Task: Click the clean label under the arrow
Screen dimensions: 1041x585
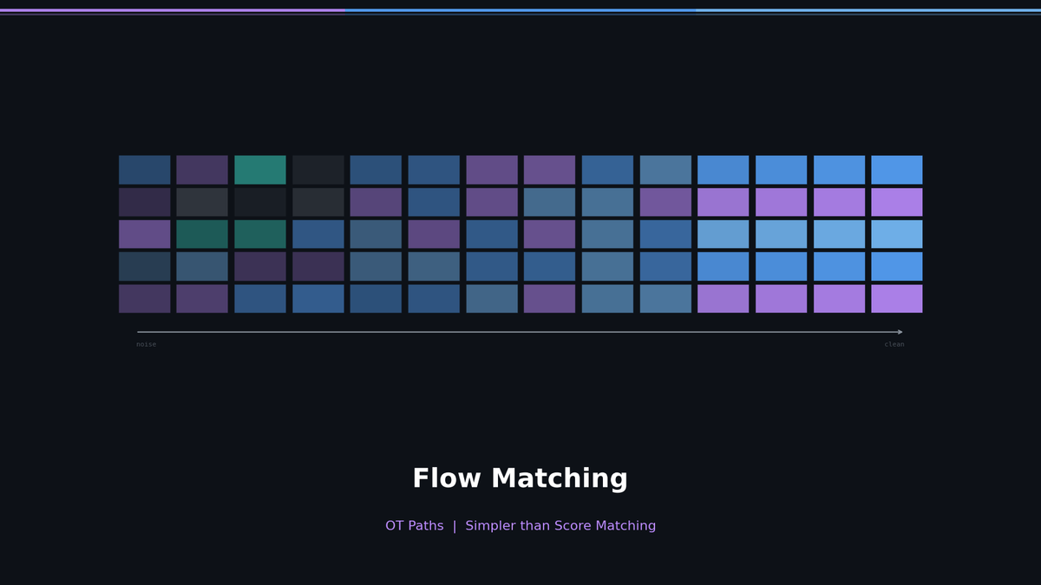Action: [x=894, y=344]
